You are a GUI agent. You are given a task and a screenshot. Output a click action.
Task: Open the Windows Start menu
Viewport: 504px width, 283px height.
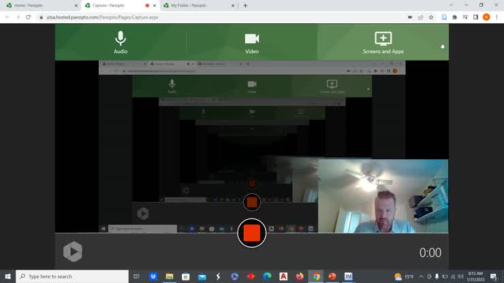[7, 277]
